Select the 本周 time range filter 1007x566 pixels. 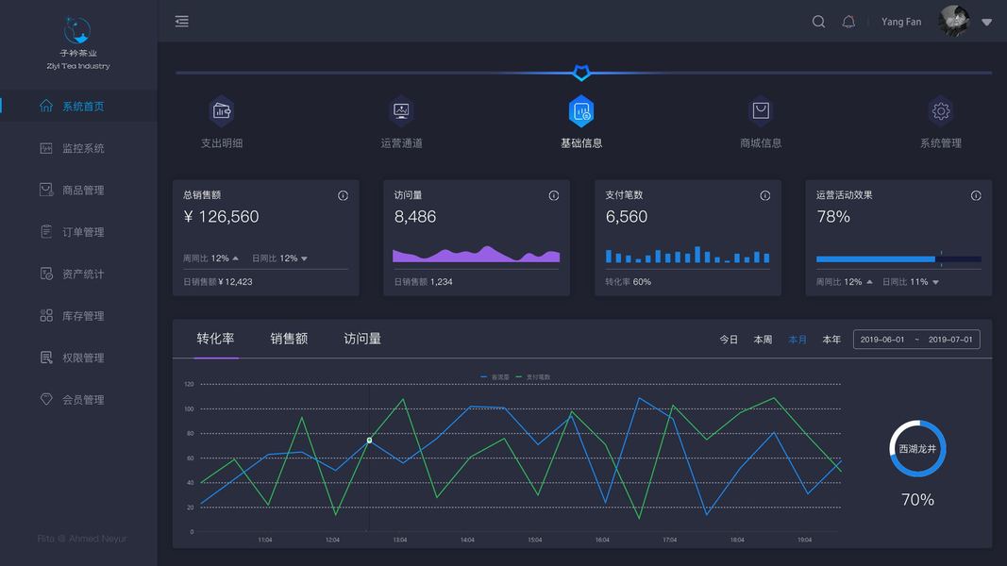point(763,340)
